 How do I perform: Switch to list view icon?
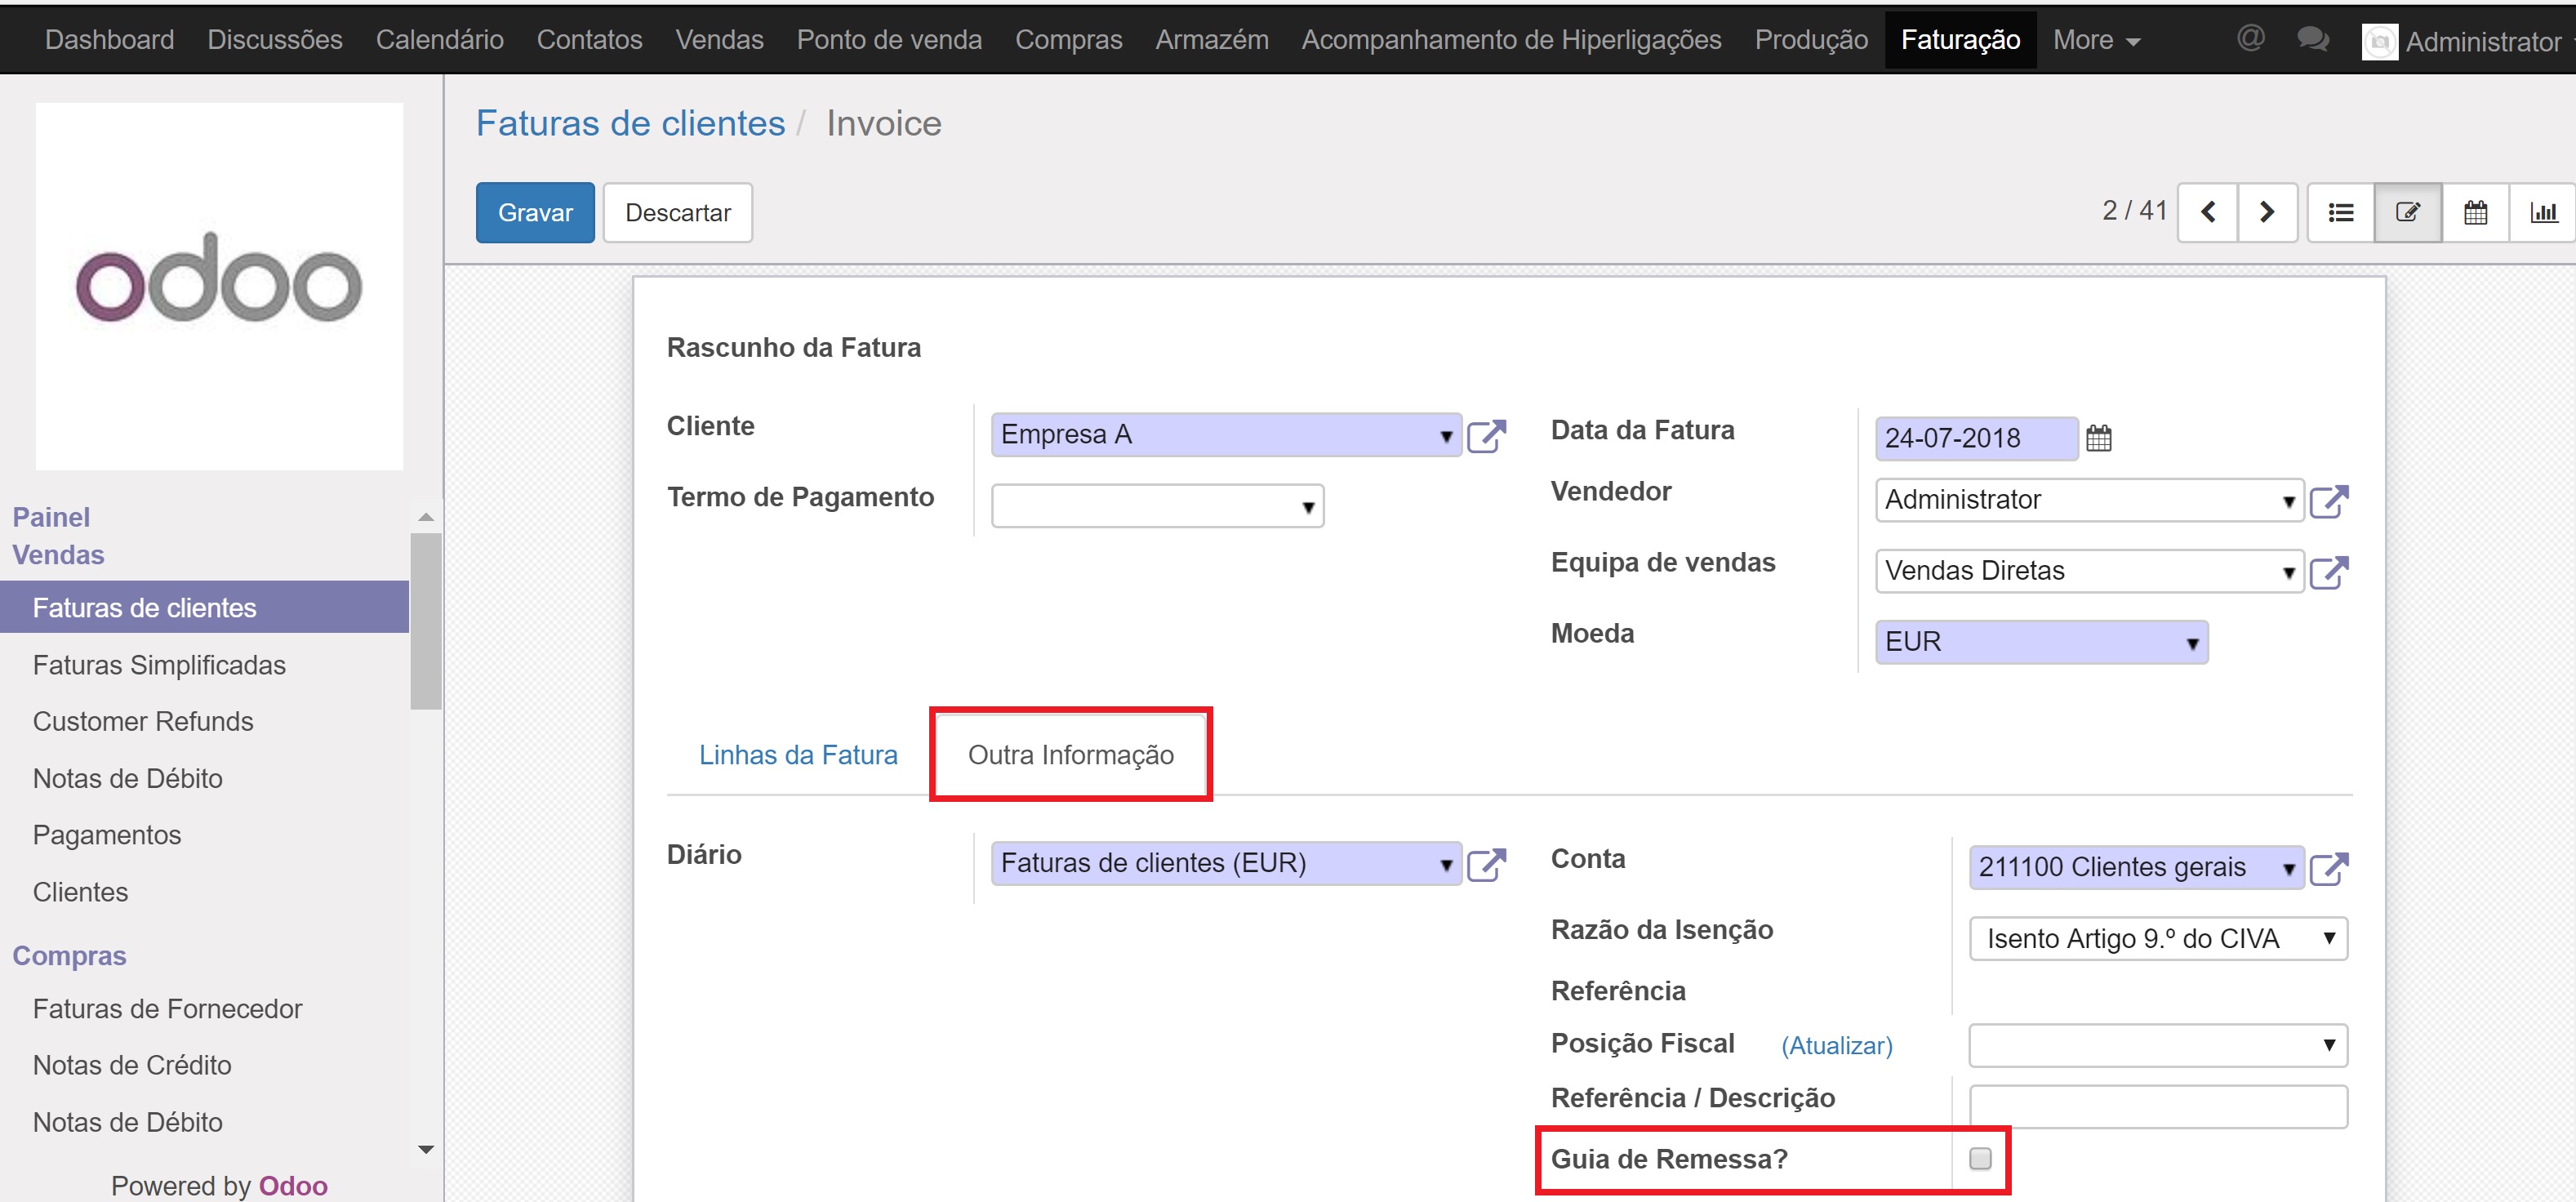tap(2340, 212)
